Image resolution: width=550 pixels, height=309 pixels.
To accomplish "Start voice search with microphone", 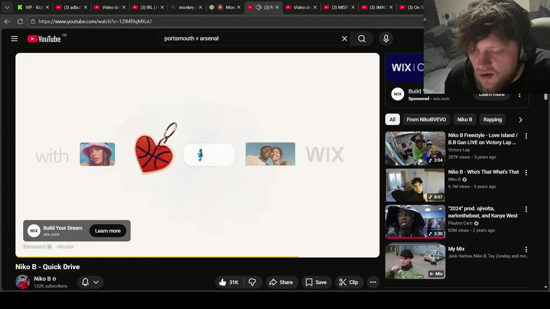I will tap(386, 39).
